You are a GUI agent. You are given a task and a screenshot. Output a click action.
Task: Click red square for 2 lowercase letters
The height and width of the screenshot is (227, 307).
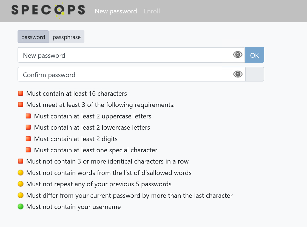click(x=28, y=127)
